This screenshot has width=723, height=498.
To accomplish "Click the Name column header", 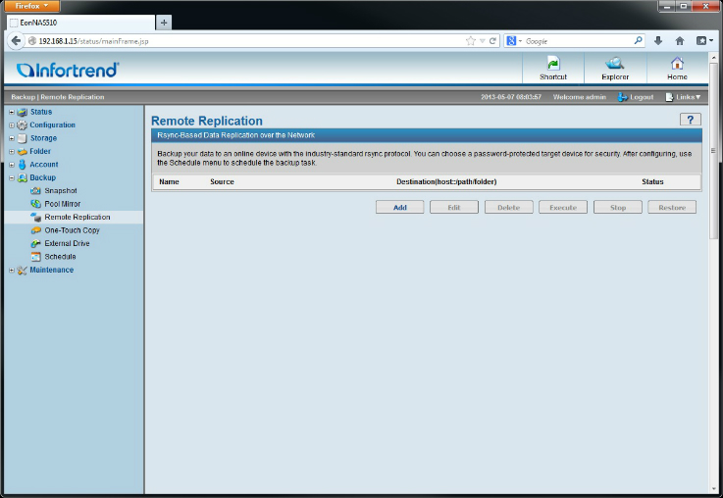I will click(x=169, y=182).
